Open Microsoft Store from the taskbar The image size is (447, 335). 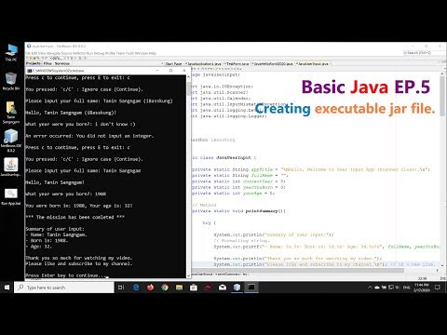tap(194, 288)
